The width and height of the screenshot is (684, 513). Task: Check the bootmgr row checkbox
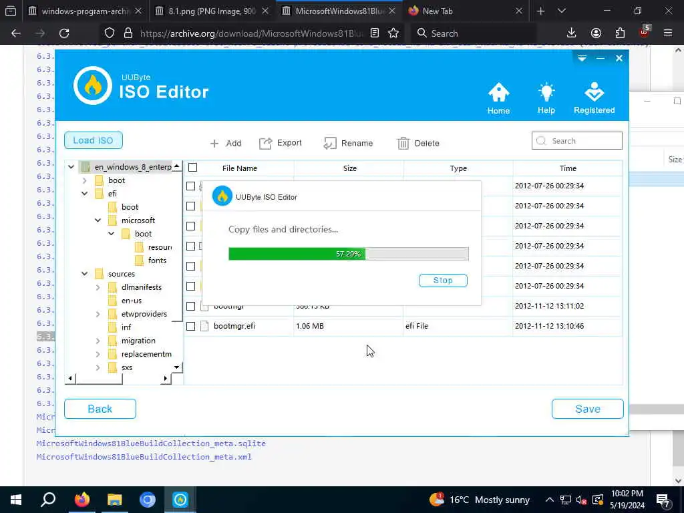190,306
